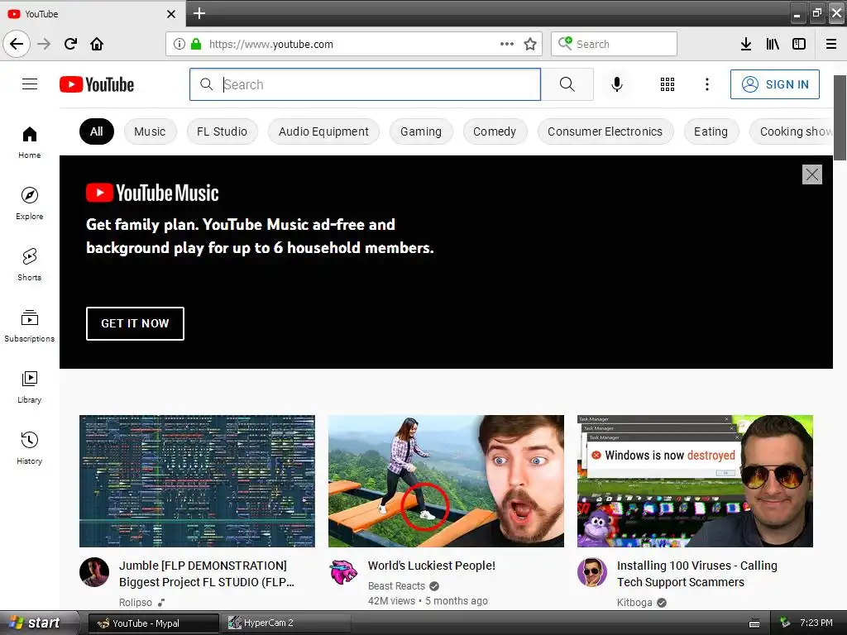Start voice search with the microphone
847x635 pixels.
pyautogui.click(x=616, y=84)
